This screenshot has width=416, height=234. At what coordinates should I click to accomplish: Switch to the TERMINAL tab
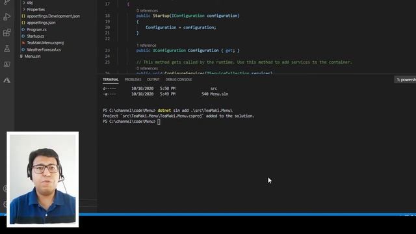tap(110, 79)
